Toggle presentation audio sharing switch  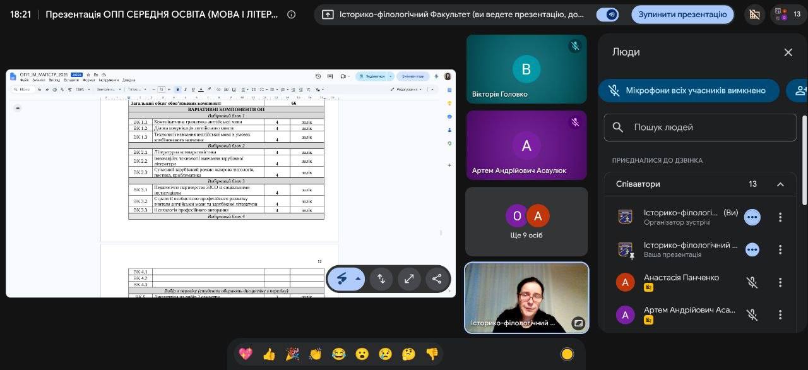pos(607,15)
